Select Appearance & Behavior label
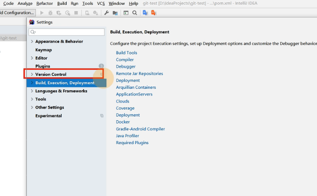This screenshot has height=196, width=317. tap(59, 41)
